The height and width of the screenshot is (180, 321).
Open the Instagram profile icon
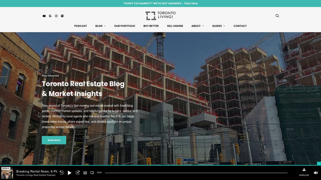56,16
